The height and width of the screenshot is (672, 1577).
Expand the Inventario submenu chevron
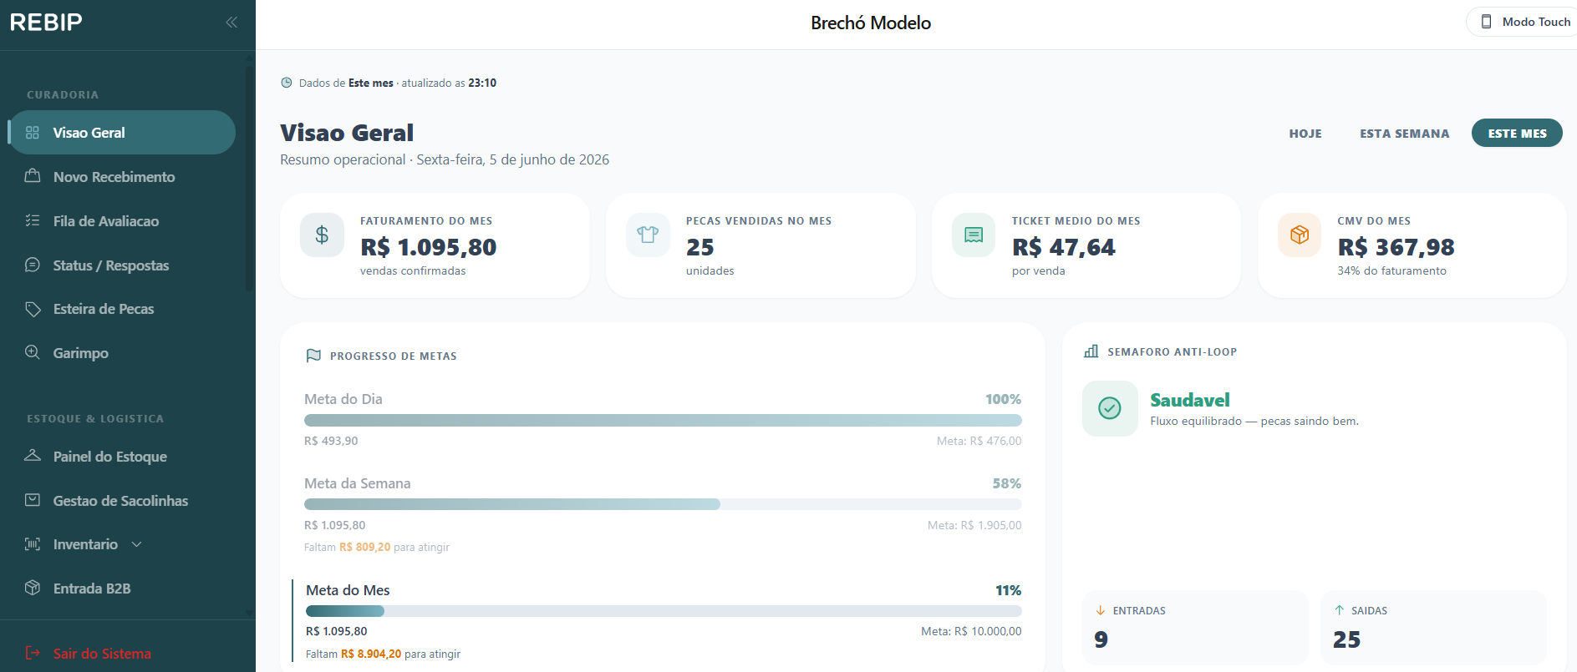click(137, 544)
